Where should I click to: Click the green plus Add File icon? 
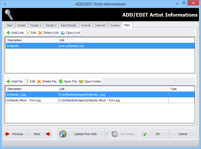tap(8, 81)
